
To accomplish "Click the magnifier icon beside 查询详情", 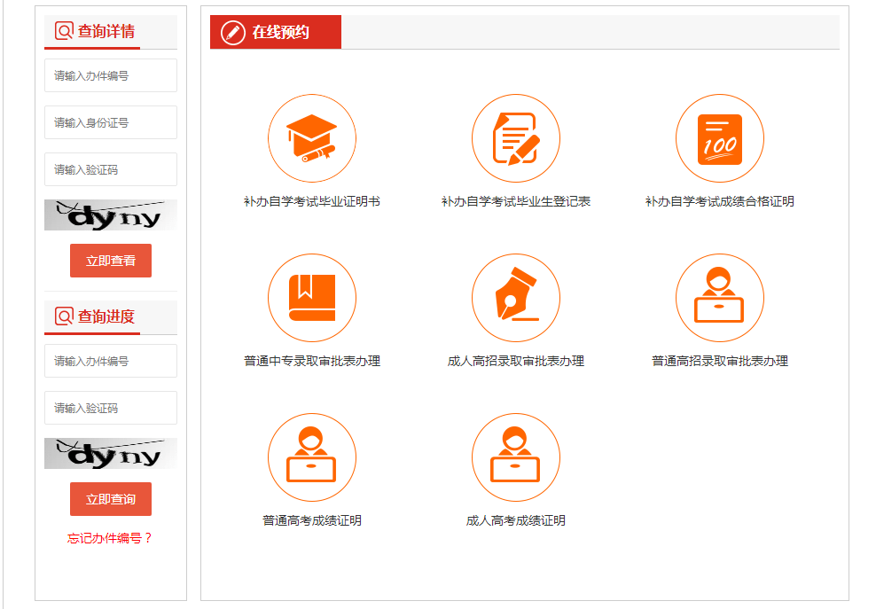I will pyautogui.click(x=64, y=31).
